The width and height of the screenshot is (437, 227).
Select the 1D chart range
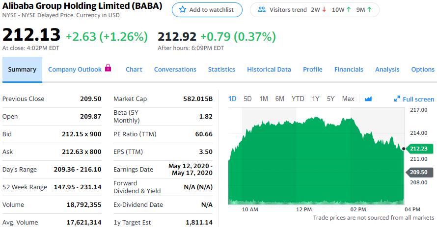point(232,99)
